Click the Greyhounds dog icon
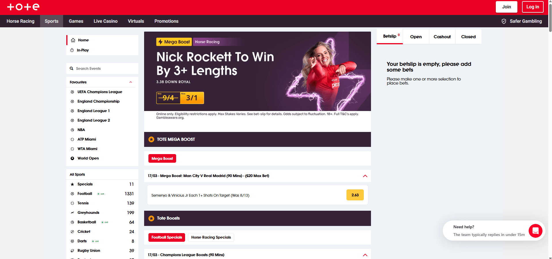 [72, 213]
